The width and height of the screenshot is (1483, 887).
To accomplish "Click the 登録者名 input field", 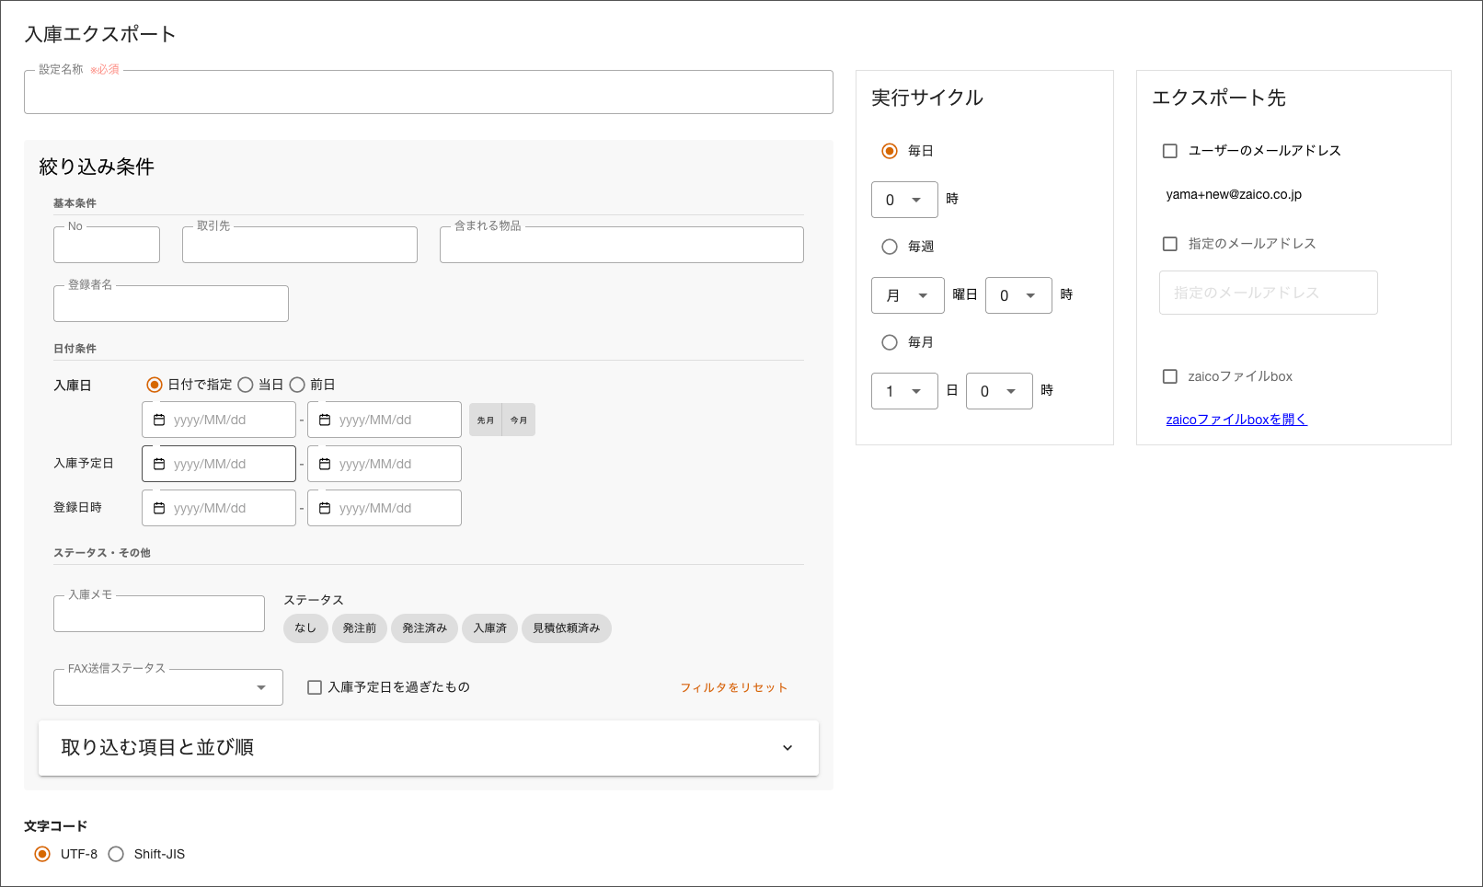I will point(171,304).
